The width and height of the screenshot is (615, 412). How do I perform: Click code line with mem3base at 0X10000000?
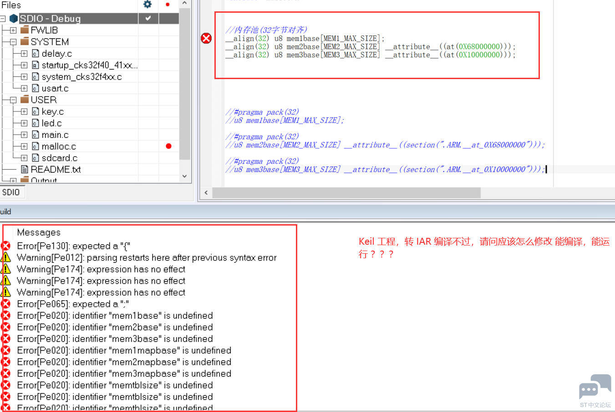point(371,55)
